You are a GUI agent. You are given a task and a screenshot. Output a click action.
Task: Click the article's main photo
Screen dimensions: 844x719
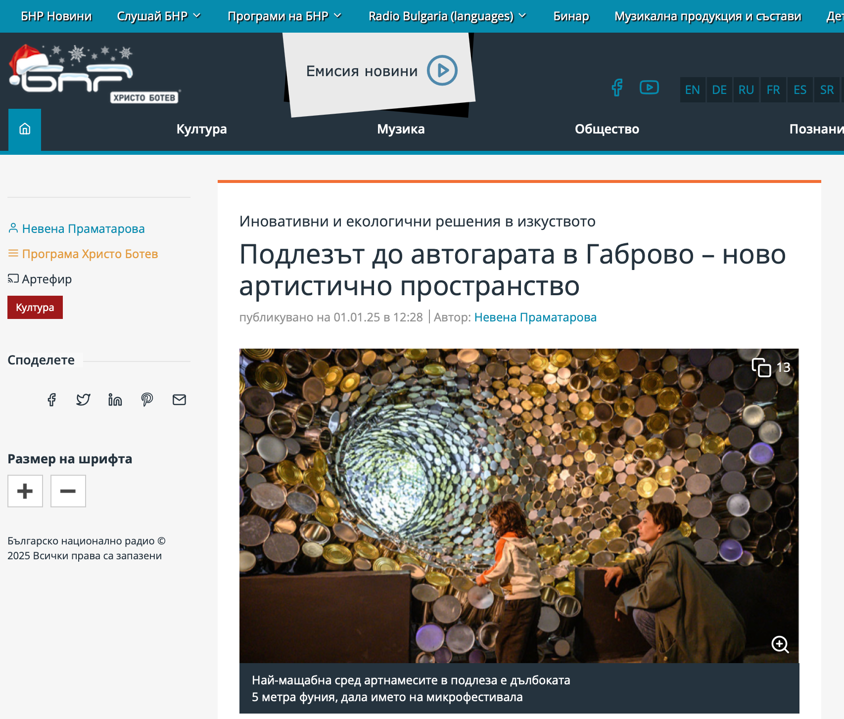519,505
